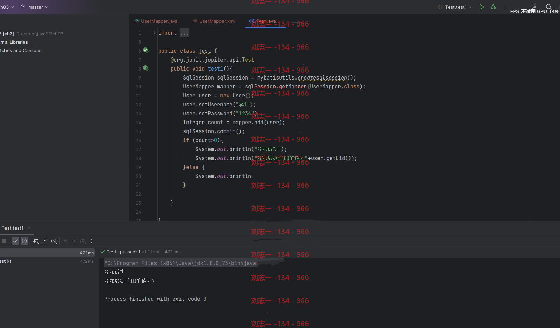Select the ch3 project root in tree
The image size is (560, 328).
(x=32, y=34)
